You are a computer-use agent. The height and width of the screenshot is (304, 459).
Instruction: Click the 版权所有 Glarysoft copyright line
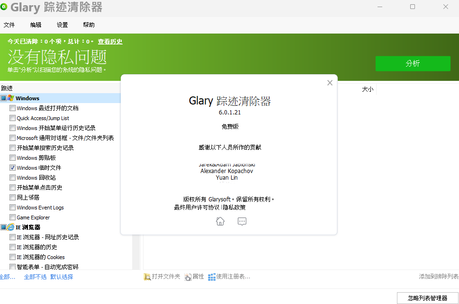(229, 200)
